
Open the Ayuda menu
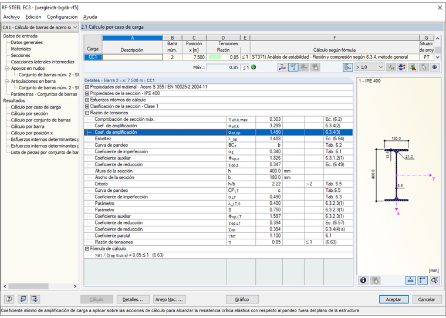pos(90,17)
